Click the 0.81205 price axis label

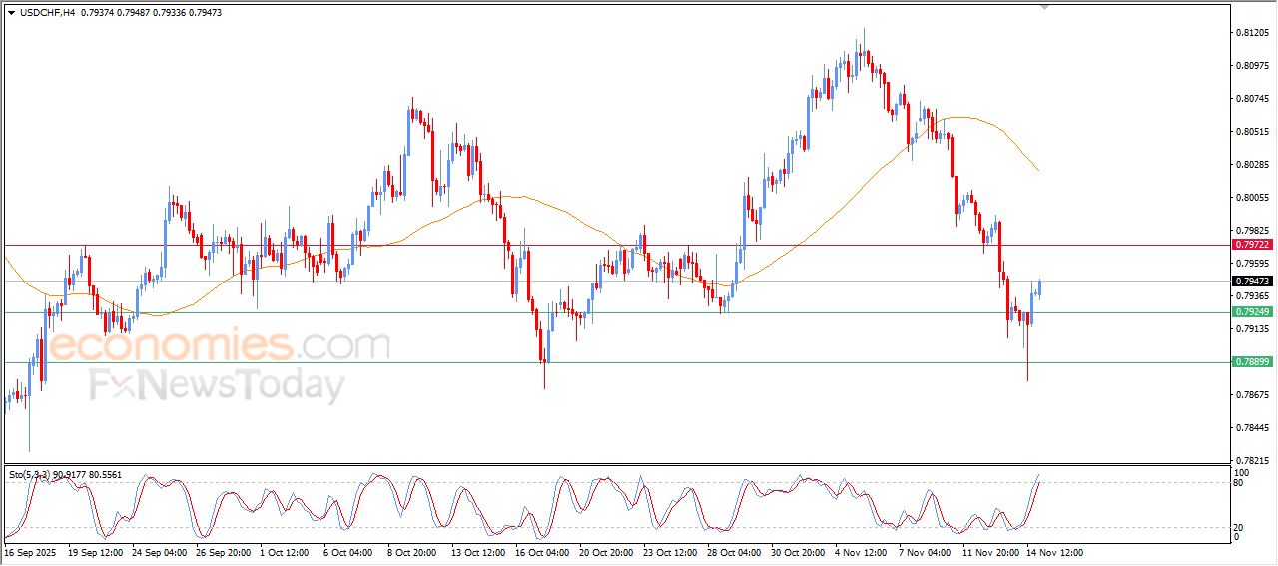tap(1252, 33)
